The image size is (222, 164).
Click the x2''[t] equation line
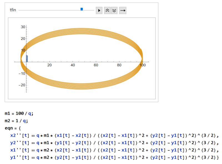(x=115, y=135)
